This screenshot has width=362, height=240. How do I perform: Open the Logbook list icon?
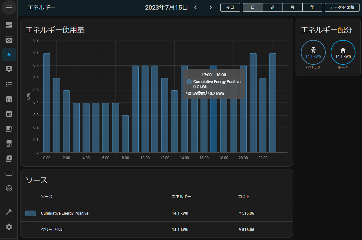tap(9, 84)
